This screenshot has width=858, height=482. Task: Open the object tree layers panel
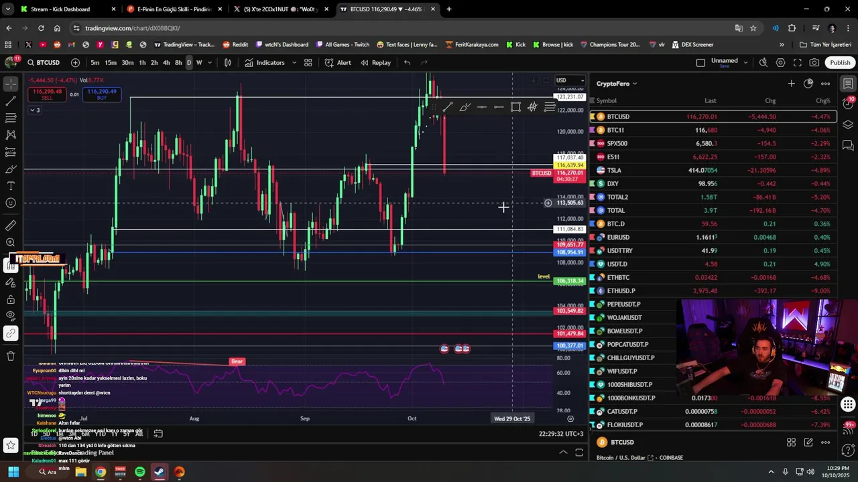[x=848, y=125]
